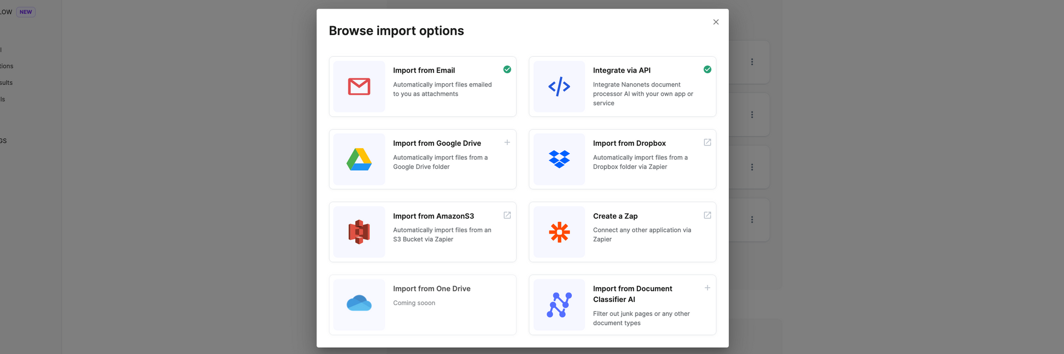Screen dimensions: 1064x354
Task: Click the Document Classifier AI logo
Action: pos(559,305)
